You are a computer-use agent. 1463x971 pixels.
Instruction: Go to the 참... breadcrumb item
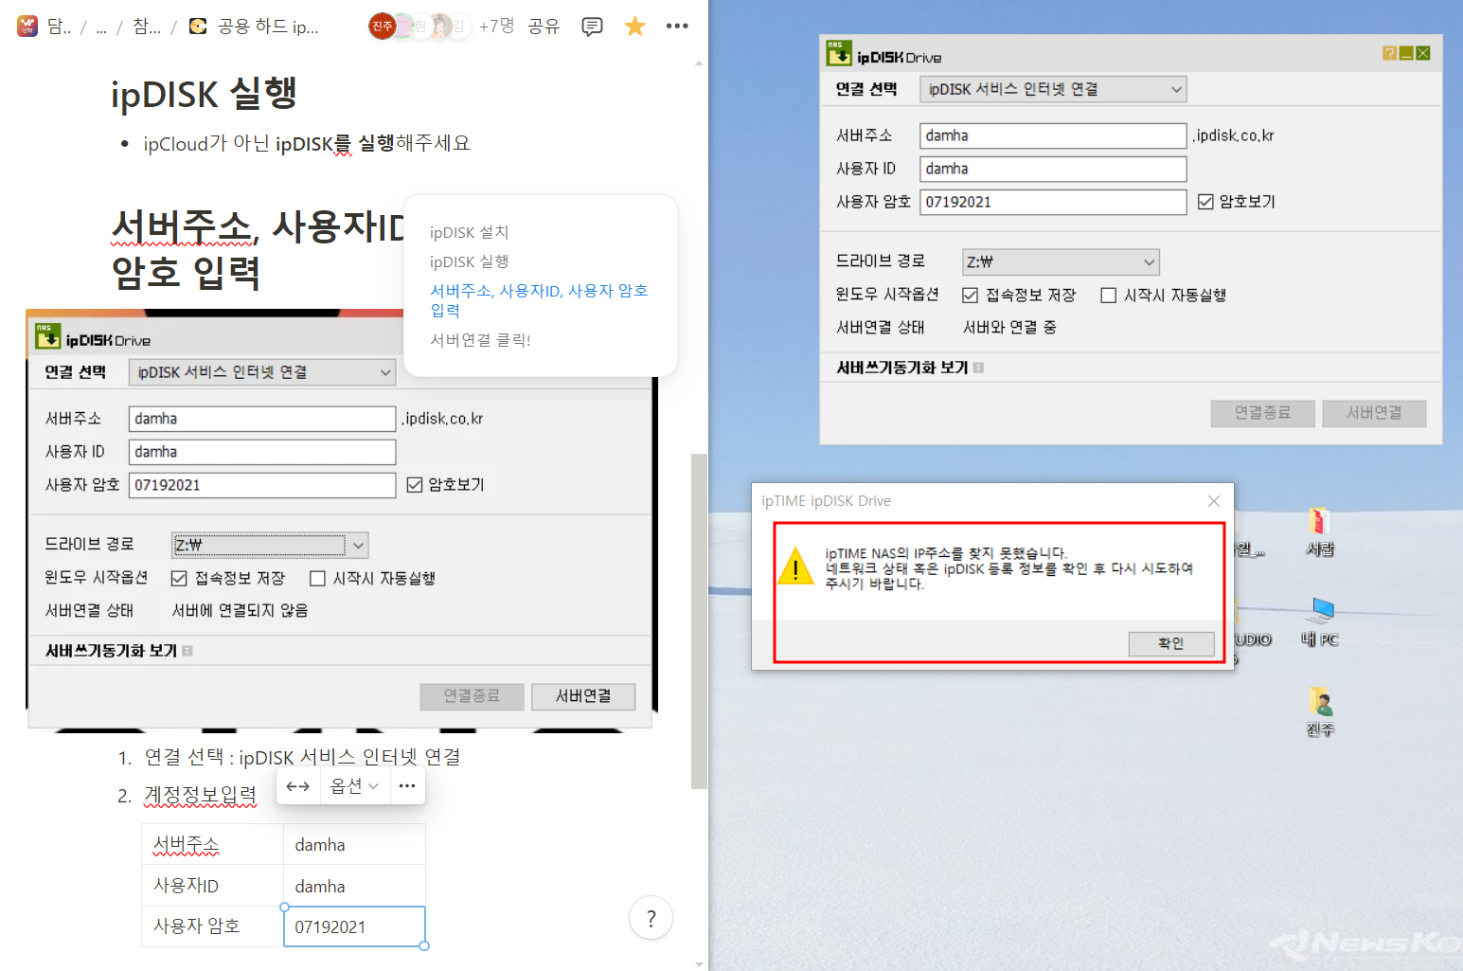click(x=147, y=27)
